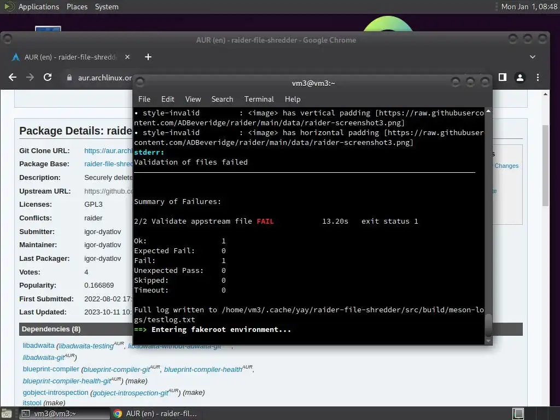Screen dimensions: 560x420
Task: Reload the AUR page in Chrome
Action: [48, 77]
